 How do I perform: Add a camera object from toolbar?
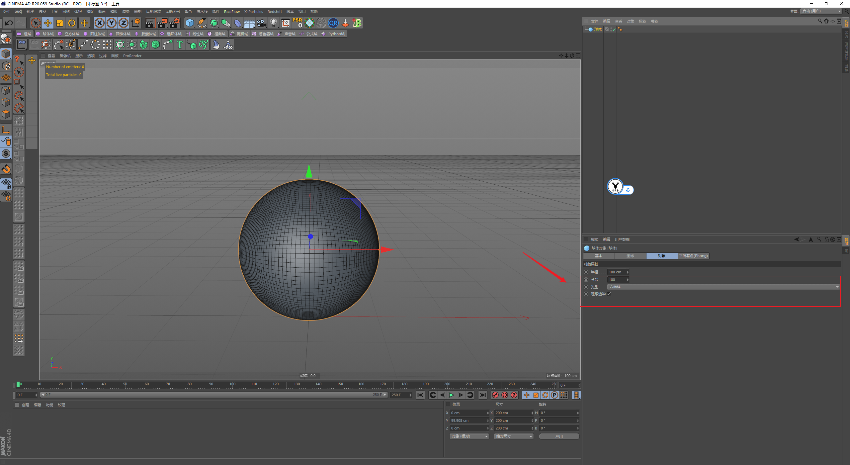[262, 23]
